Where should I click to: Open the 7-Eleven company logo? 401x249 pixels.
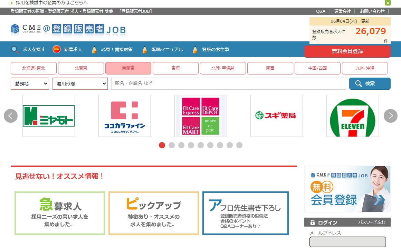click(x=352, y=116)
